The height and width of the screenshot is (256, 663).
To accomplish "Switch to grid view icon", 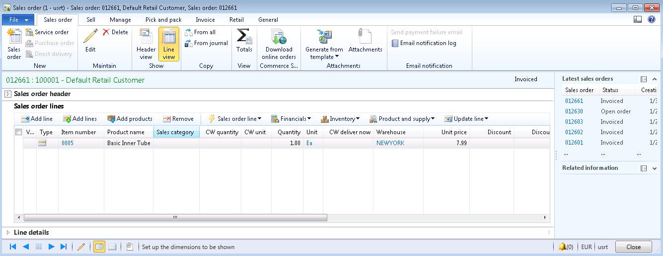I will (x=112, y=247).
